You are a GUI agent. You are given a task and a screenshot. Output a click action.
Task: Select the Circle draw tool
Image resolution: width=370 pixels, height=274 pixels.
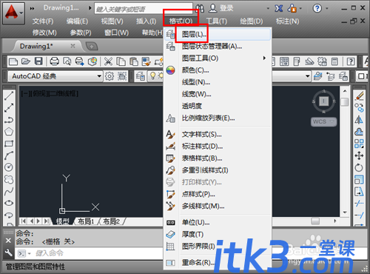9,167
